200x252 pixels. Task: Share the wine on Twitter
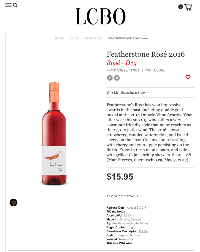point(117,78)
